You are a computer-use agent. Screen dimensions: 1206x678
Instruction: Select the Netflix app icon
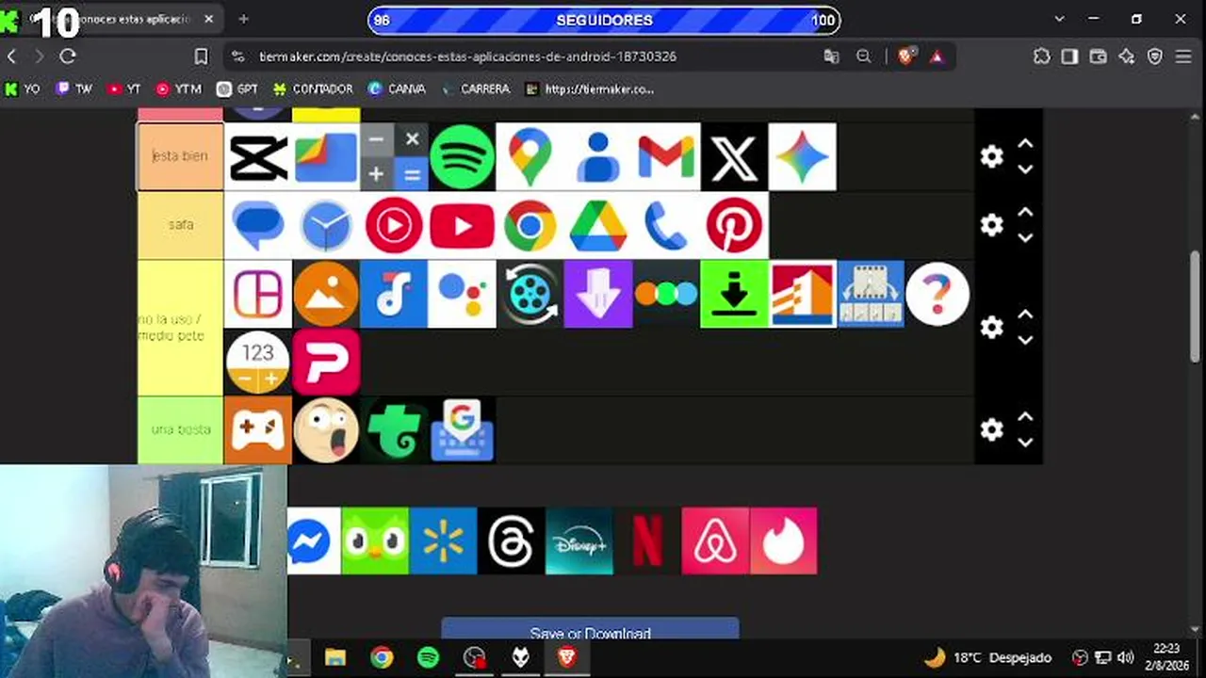tap(647, 541)
